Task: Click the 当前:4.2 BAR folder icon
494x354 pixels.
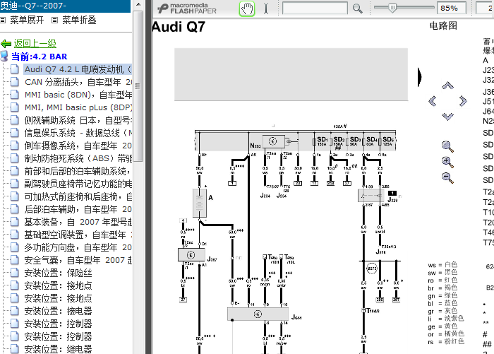Action: pyautogui.click(x=4, y=56)
